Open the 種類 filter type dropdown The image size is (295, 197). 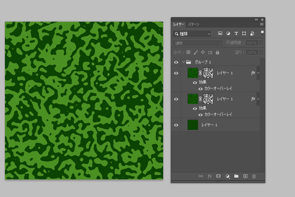(192, 34)
